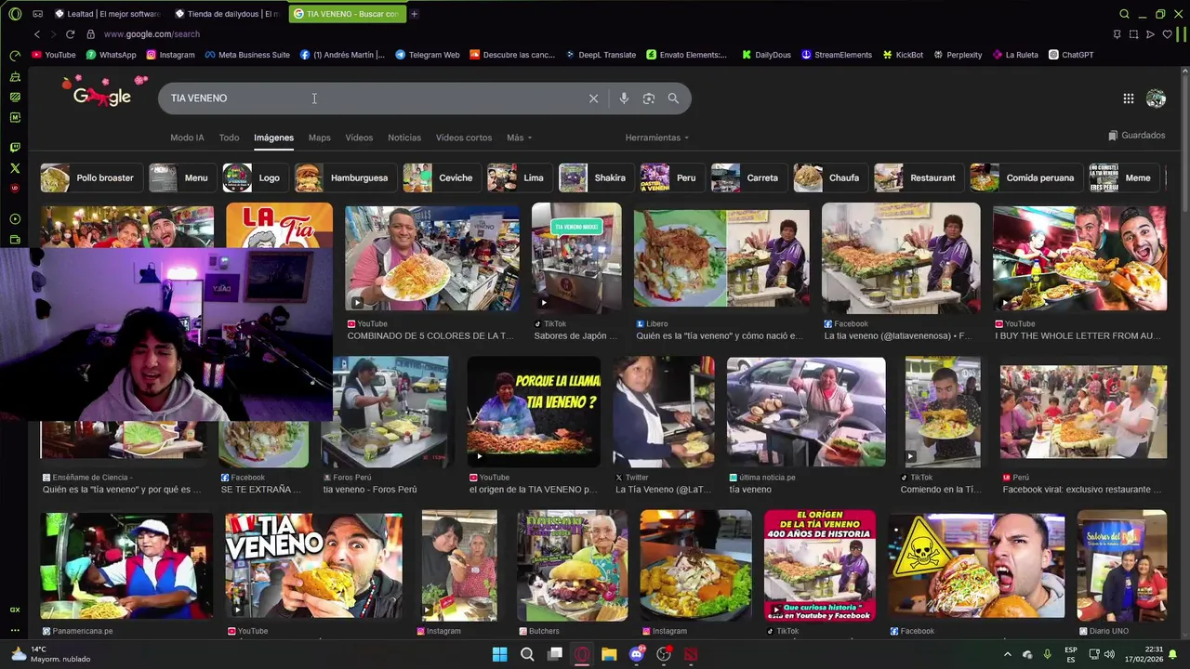This screenshot has width=1190, height=669.
Task: Open Windows Start menu
Action: (x=499, y=654)
